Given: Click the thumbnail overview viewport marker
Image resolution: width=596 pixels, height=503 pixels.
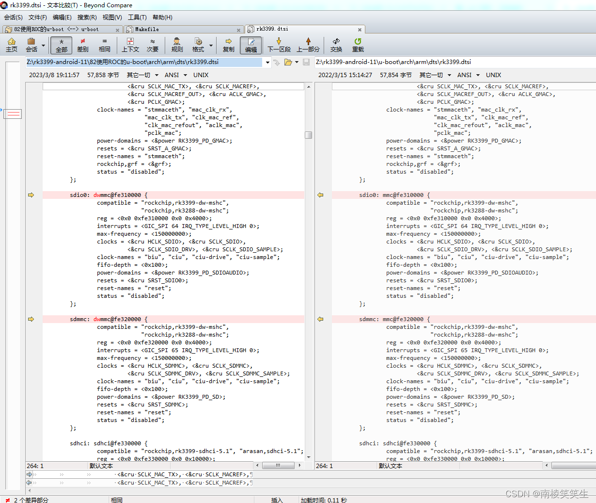Looking at the screenshot, I should pos(13,114).
